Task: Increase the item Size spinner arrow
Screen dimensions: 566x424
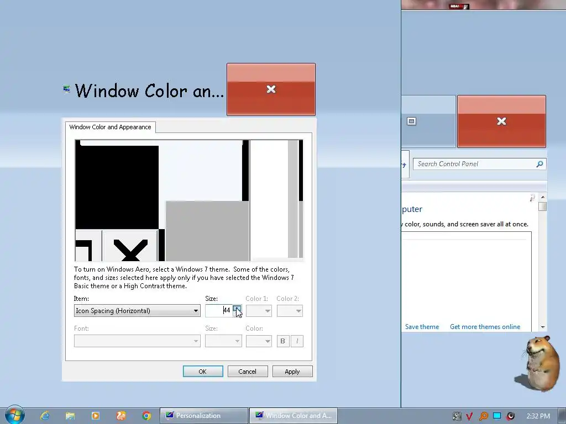Action: (237, 308)
